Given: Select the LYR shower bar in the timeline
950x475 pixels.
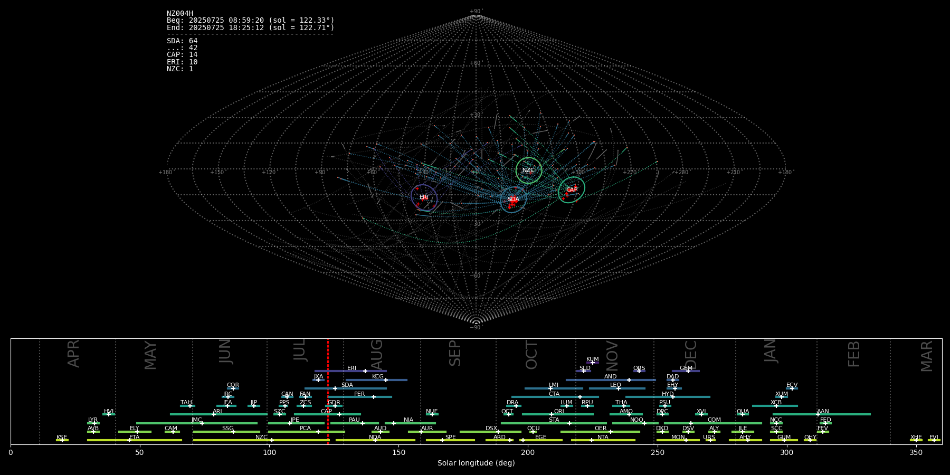Looking at the screenshot, I should [93, 423].
